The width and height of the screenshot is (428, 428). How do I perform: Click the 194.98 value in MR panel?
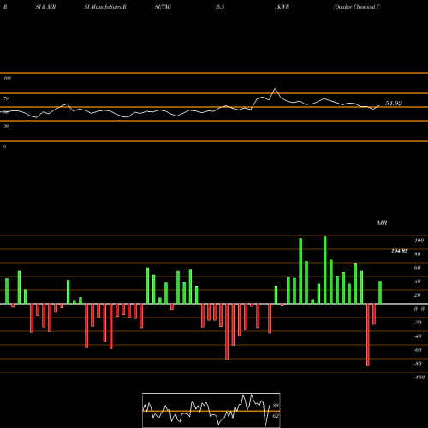(400, 251)
